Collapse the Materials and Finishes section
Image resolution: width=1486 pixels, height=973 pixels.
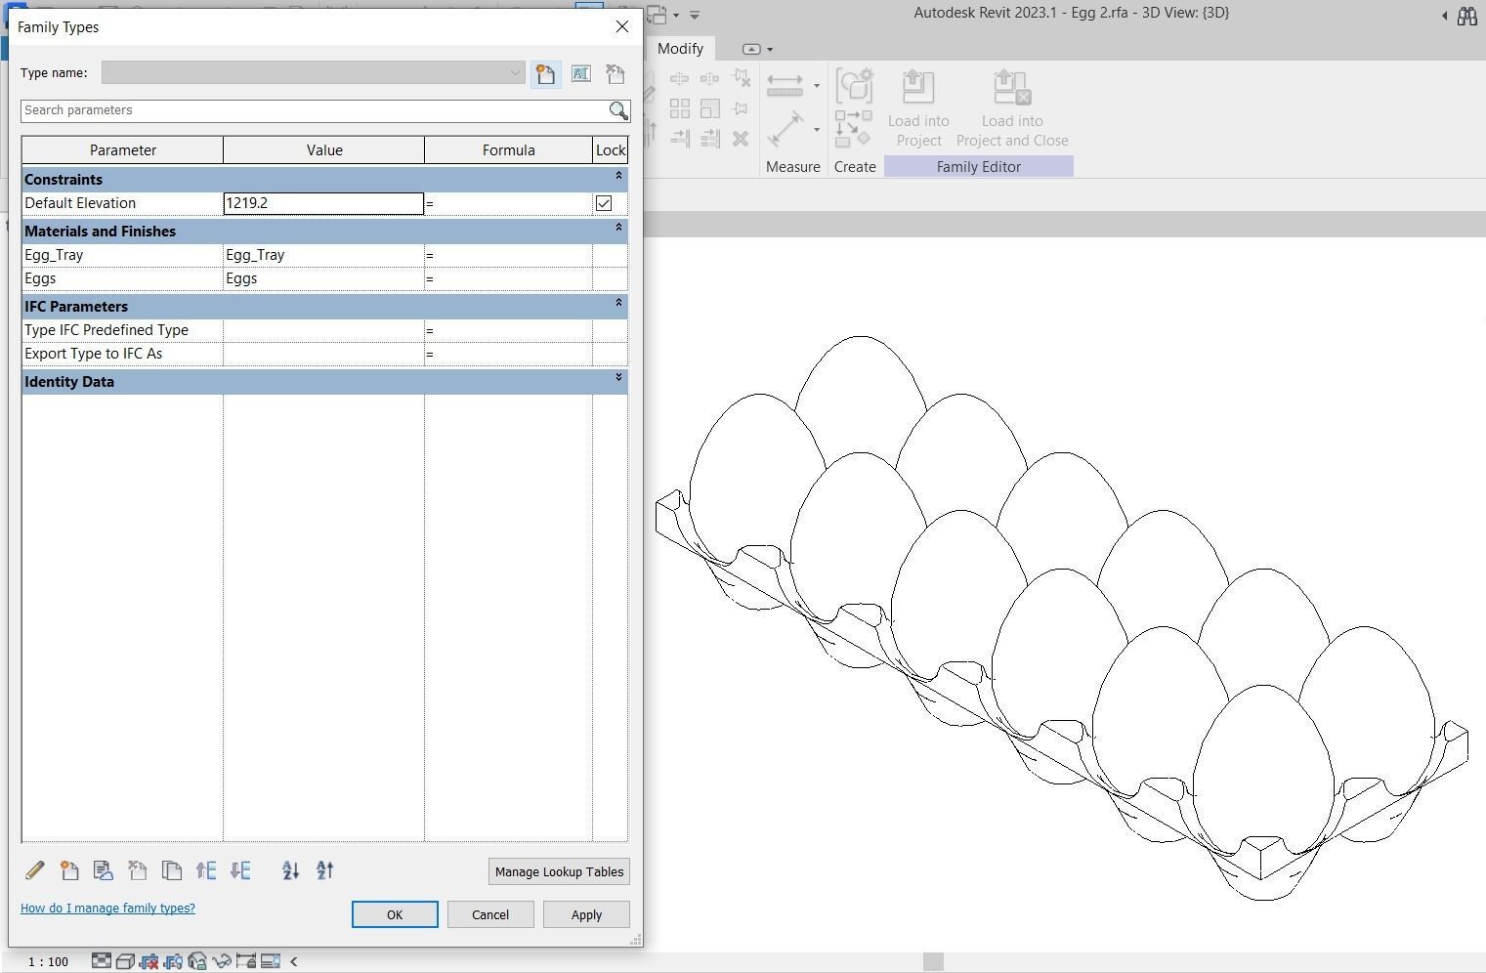(x=618, y=228)
